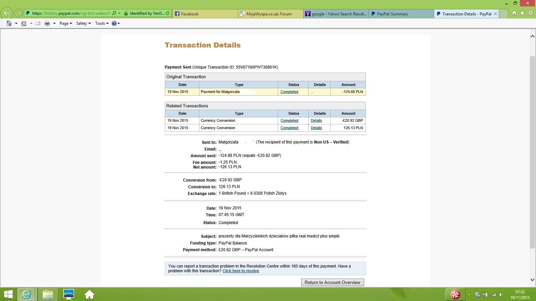Close the Transaction Details tab
The height and width of the screenshot is (301, 536).
click(x=495, y=14)
